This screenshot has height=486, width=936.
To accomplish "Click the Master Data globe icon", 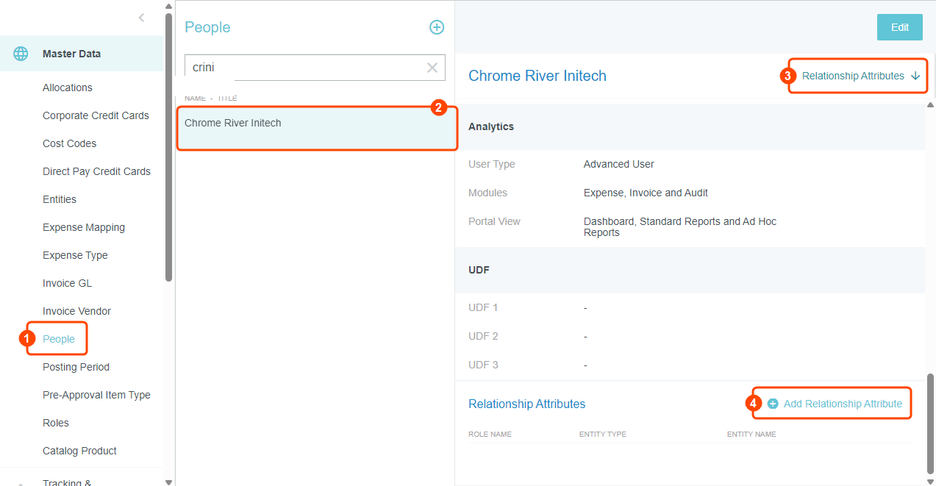I will click(21, 54).
